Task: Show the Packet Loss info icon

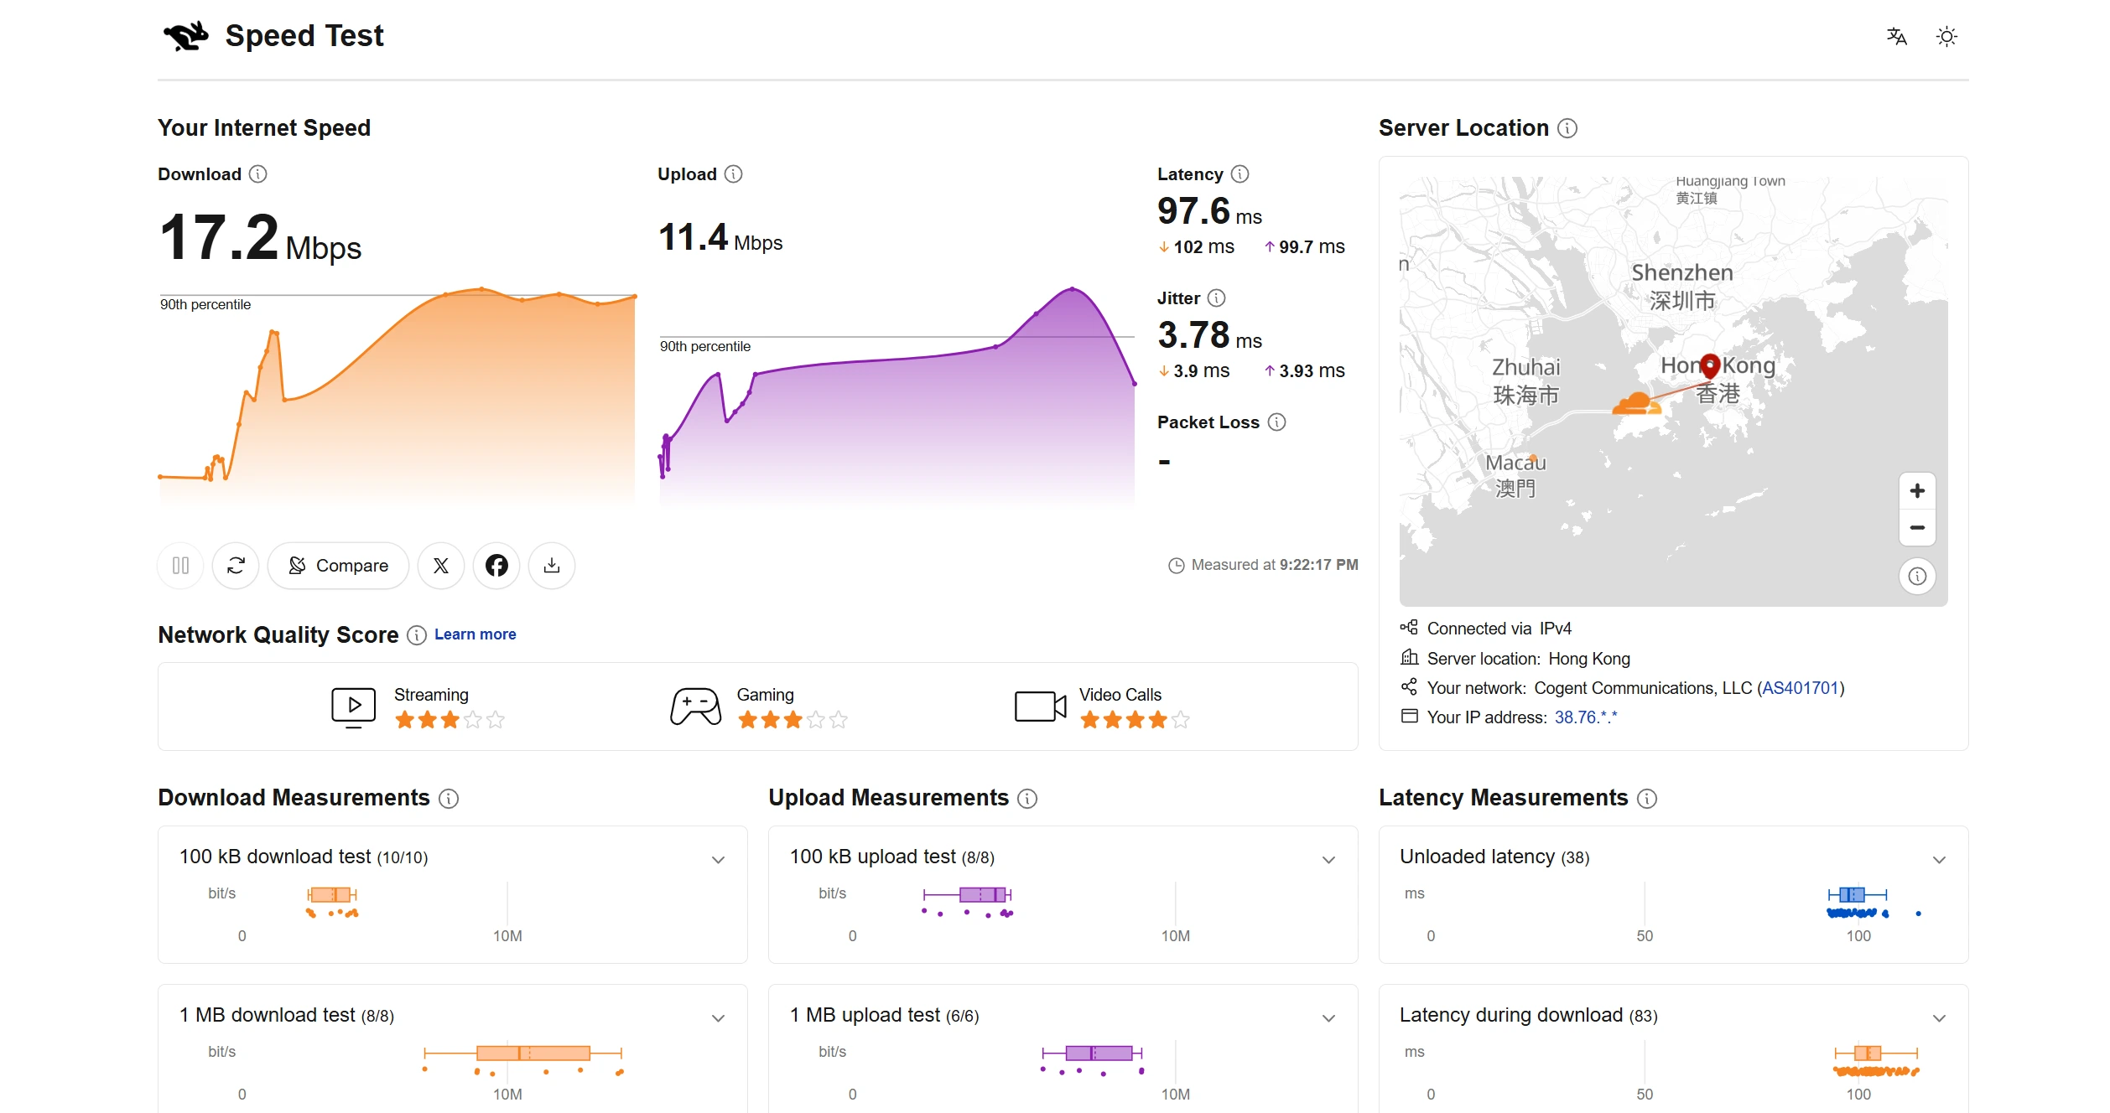Action: pos(1276,422)
